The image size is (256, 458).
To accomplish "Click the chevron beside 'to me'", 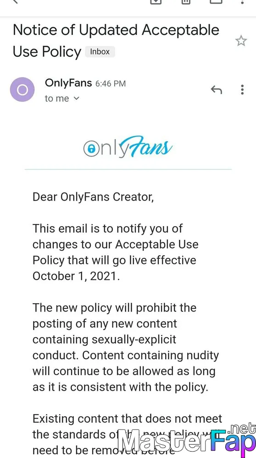I will 76,99.
